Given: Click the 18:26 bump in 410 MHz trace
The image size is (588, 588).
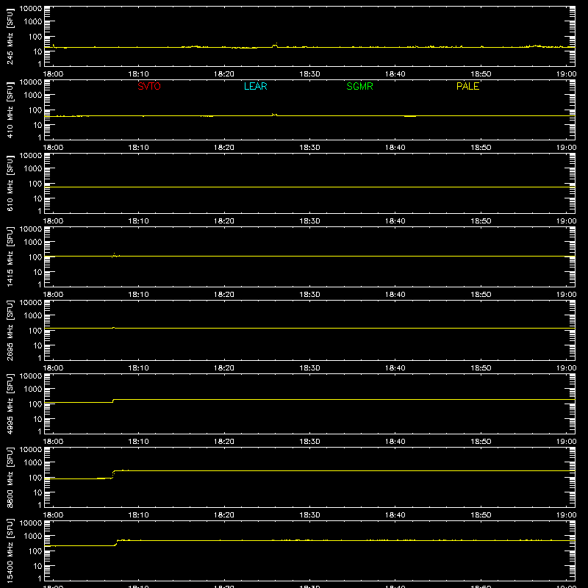Looking at the screenshot, I should 274,115.
